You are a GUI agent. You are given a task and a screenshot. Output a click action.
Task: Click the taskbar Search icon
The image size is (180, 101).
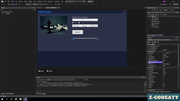[7, 99]
